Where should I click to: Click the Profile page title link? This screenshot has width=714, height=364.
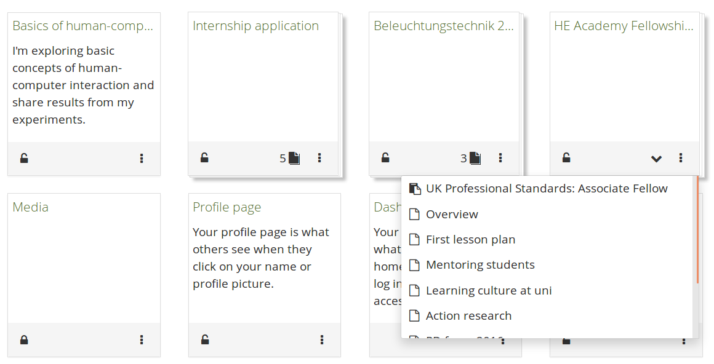point(227,207)
